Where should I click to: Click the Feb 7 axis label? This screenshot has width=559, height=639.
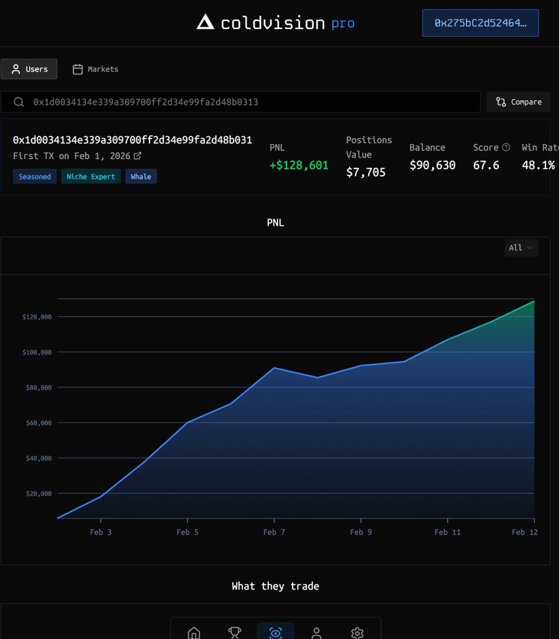(x=274, y=532)
